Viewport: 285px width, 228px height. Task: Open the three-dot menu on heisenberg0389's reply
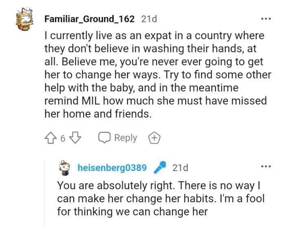click(x=266, y=167)
